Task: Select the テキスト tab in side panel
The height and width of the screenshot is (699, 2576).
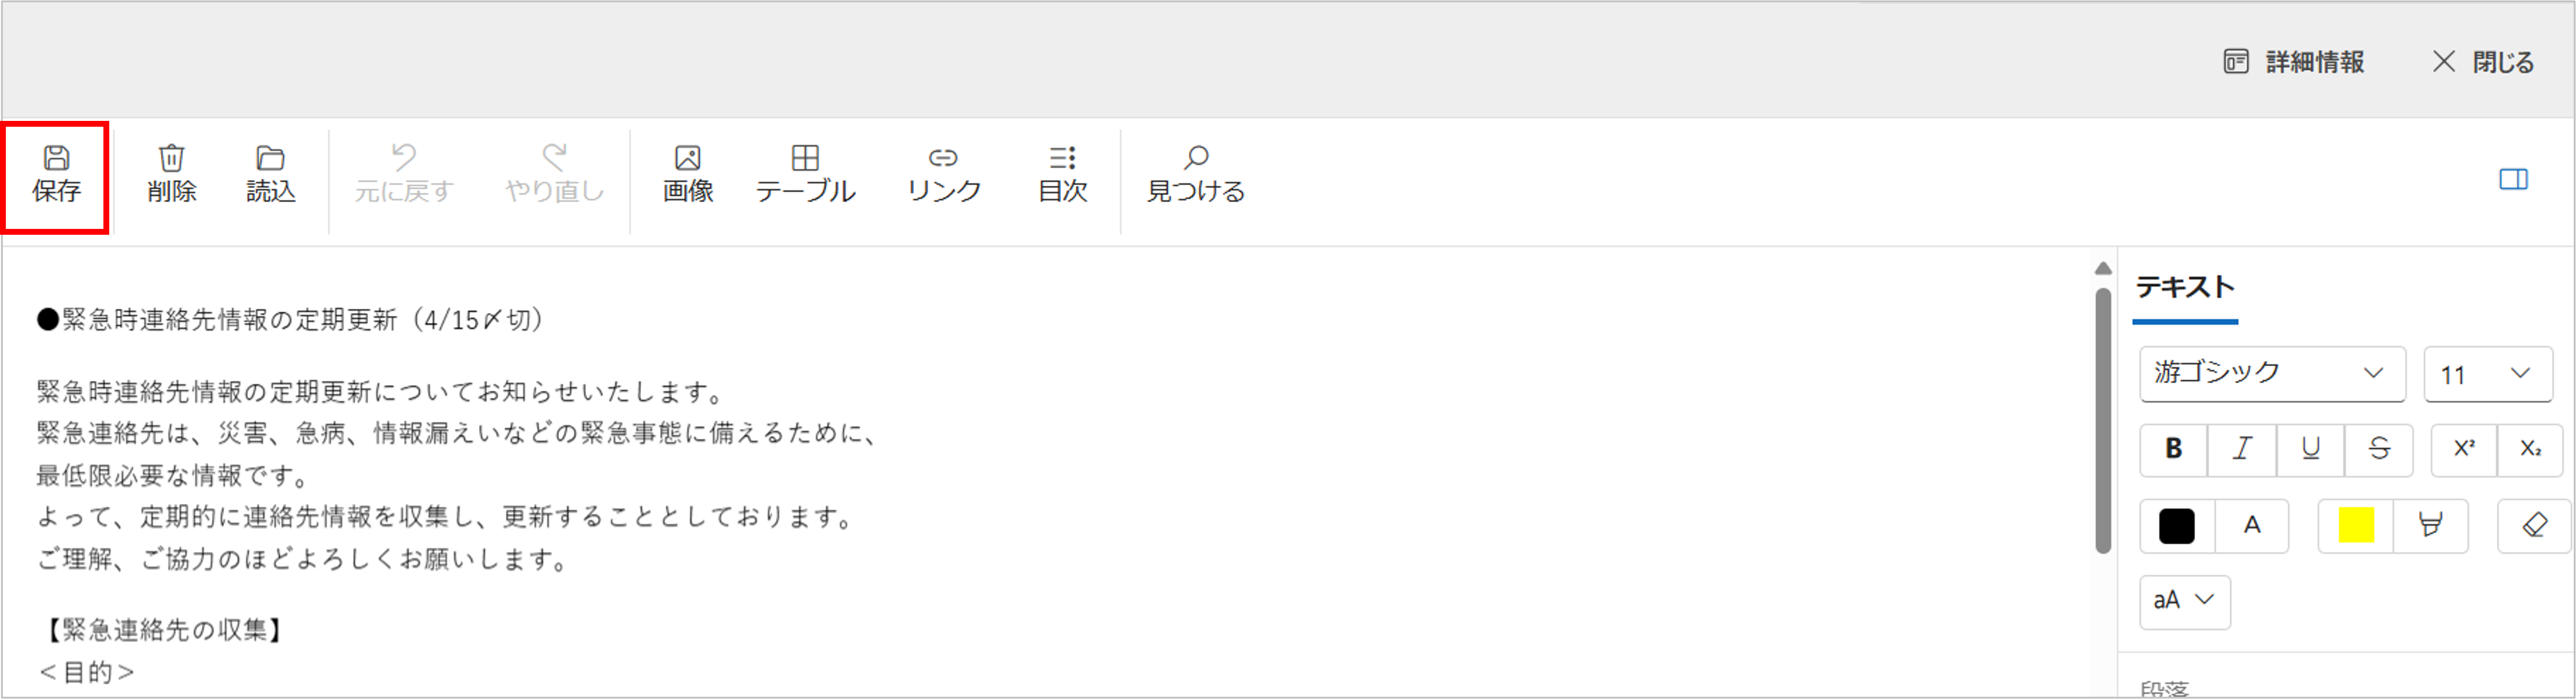Action: [x=2185, y=288]
